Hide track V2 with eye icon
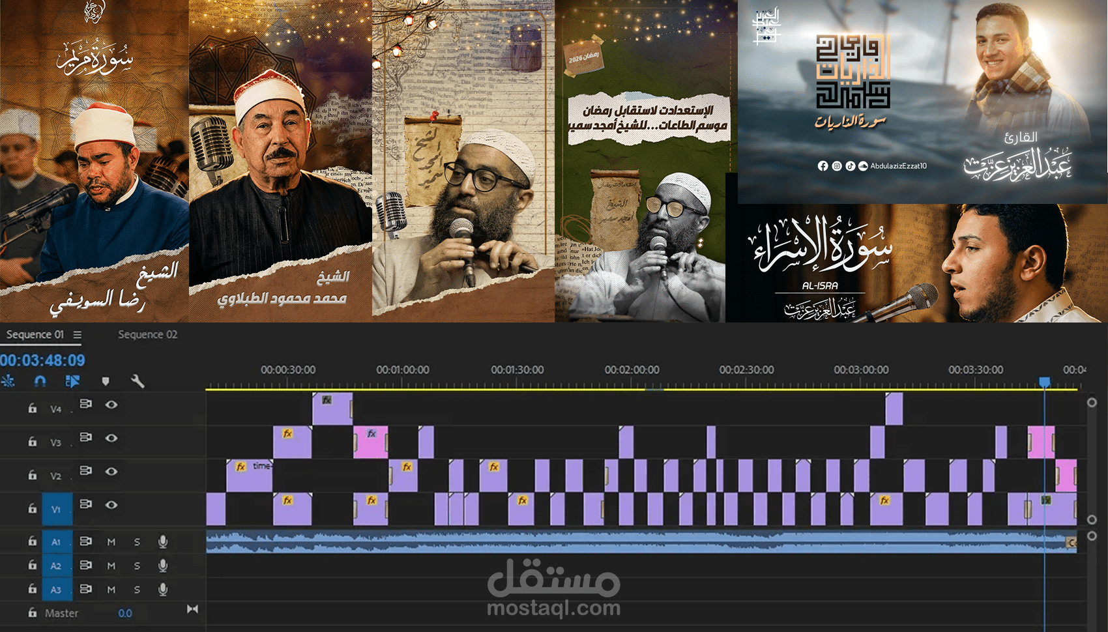1108x632 pixels. [x=111, y=471]
